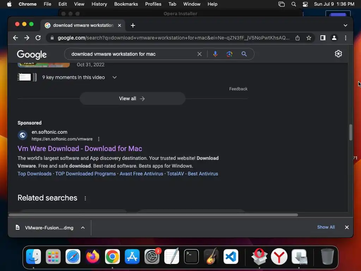Open the Apple menu

pos(9,4)
